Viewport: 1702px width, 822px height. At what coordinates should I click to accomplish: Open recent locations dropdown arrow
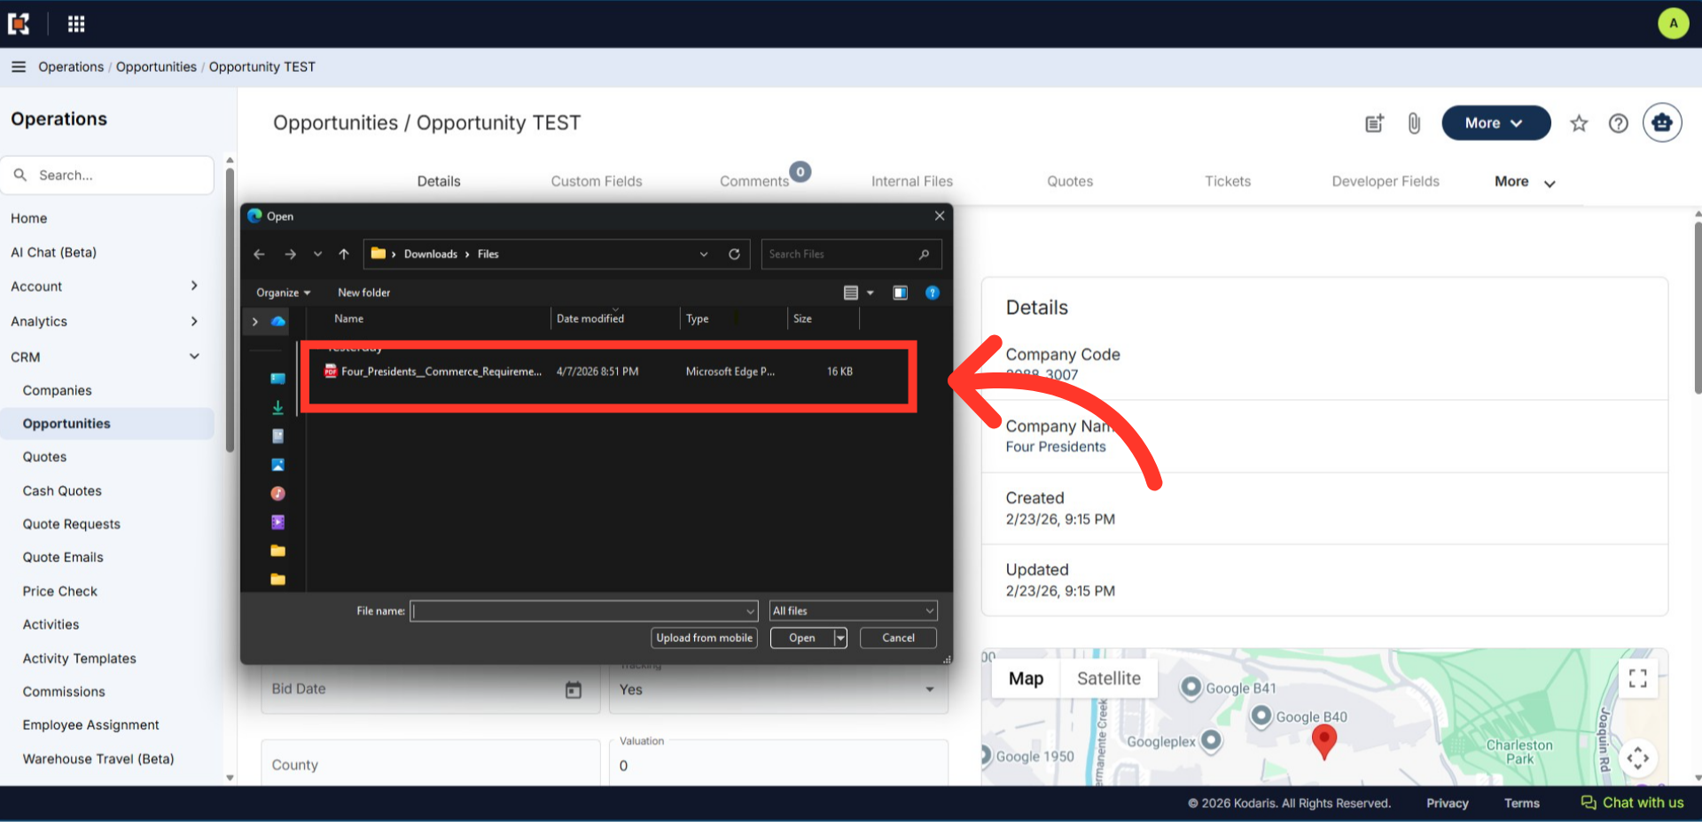click(x=317, y=254)
